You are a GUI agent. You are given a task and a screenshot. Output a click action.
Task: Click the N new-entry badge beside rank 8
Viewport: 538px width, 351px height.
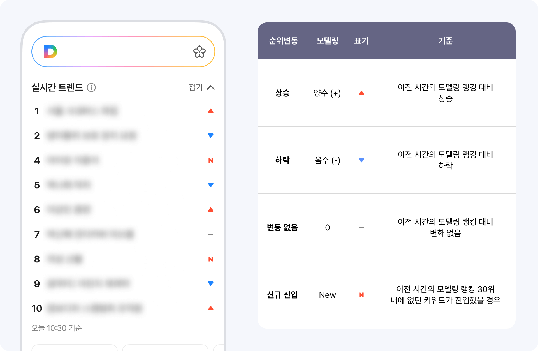click(210, 259)
